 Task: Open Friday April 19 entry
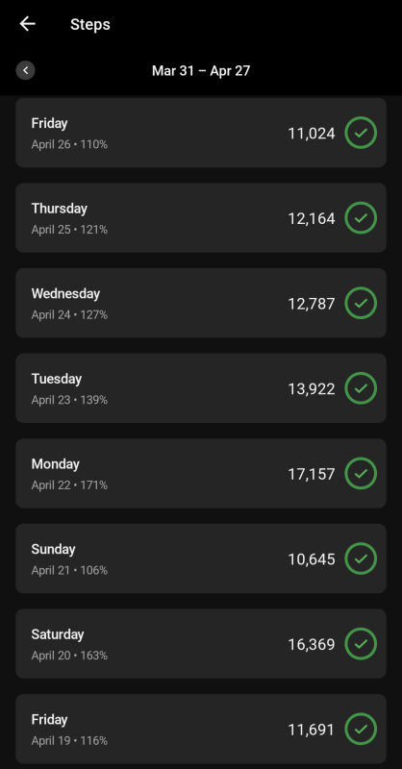click(201, 730)
